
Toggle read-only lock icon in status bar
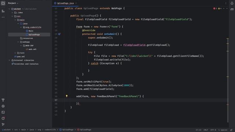coord(232,130)
